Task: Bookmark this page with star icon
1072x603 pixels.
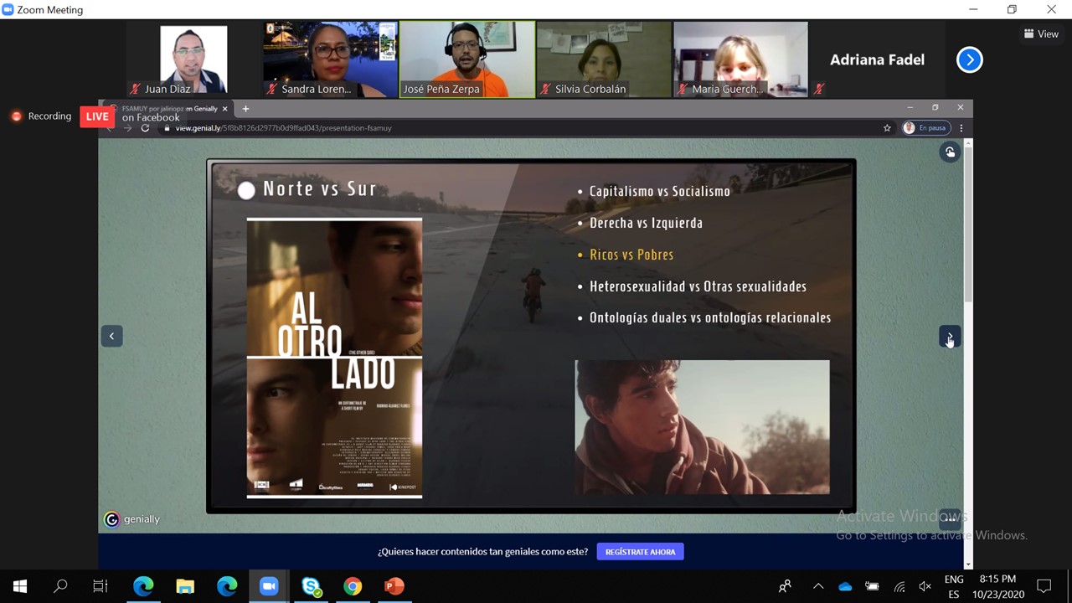Action: click(887, 128)
